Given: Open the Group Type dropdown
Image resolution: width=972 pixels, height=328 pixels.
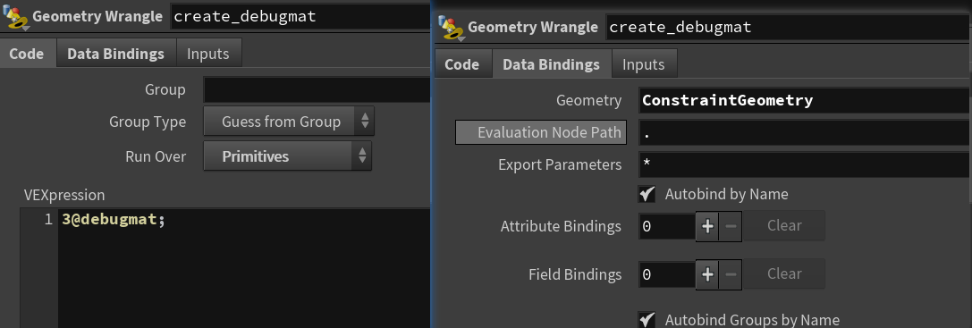Looking at the screenshot, I should pos(289,122).
